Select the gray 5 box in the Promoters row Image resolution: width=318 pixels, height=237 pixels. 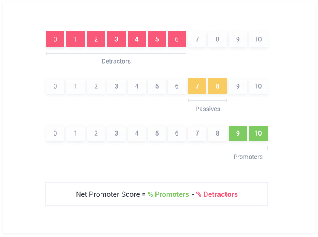[157, 133]
